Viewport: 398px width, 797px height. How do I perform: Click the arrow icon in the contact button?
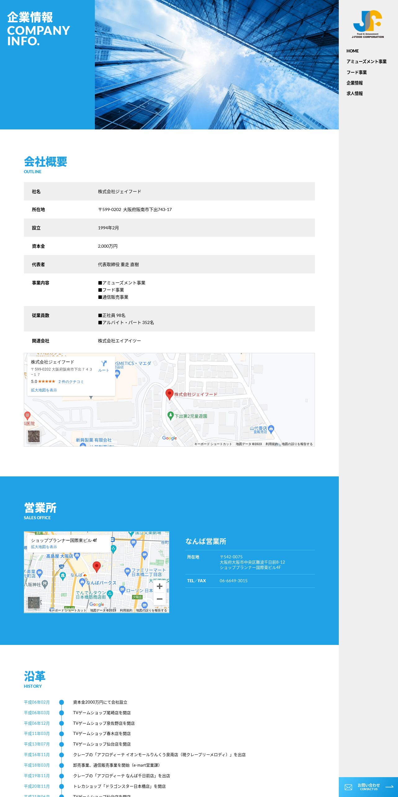[389, 787]
